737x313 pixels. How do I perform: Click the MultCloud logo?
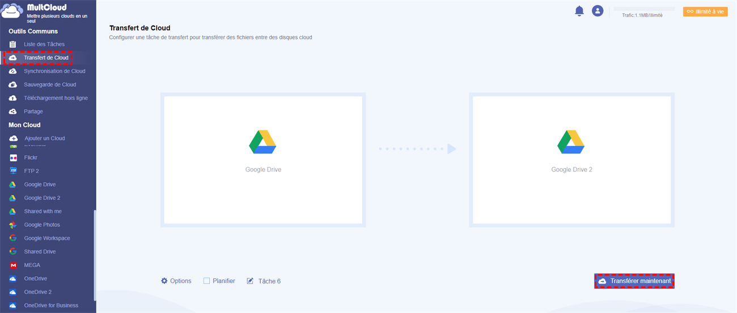click(x=12, y=10)
